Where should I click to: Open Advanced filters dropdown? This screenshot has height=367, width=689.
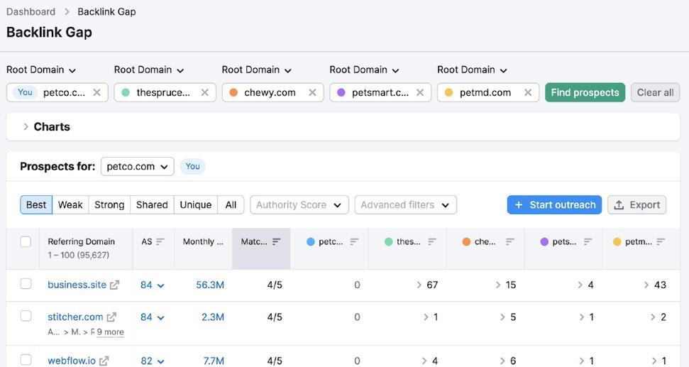406,205
